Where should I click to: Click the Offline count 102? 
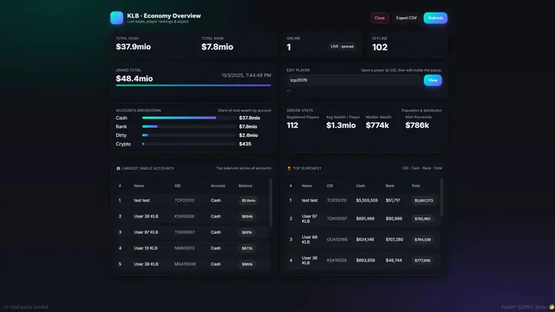379,47
